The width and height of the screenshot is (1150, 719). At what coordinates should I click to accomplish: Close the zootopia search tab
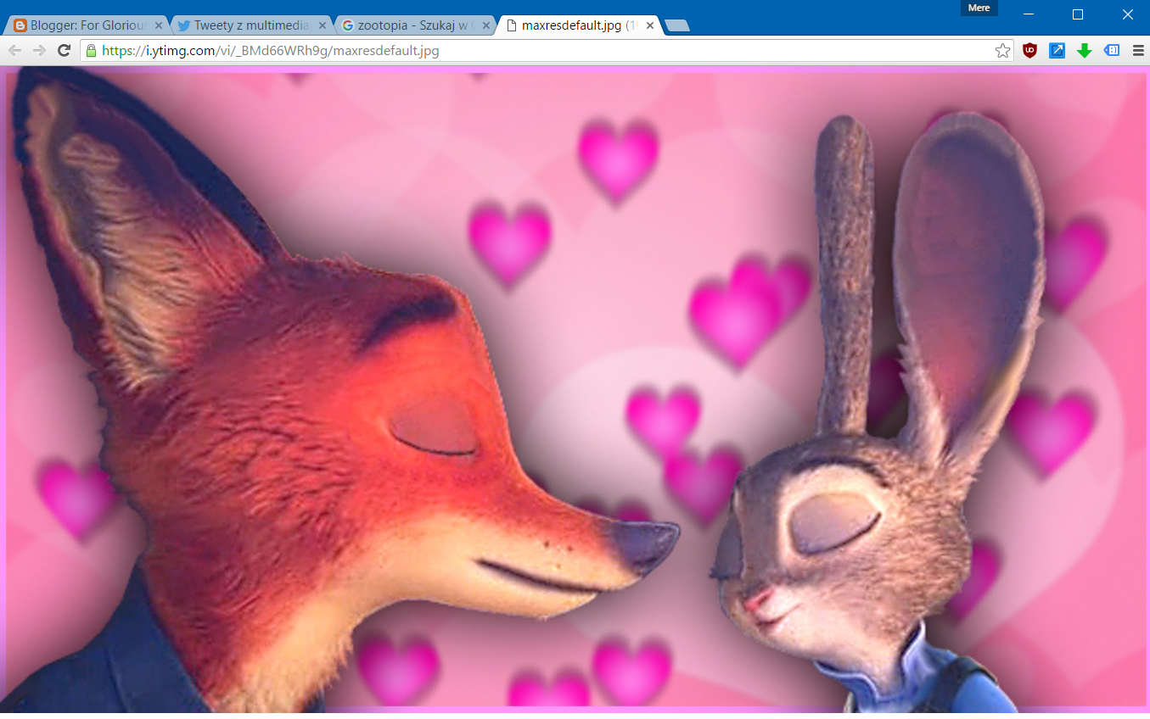click(486, 25)
